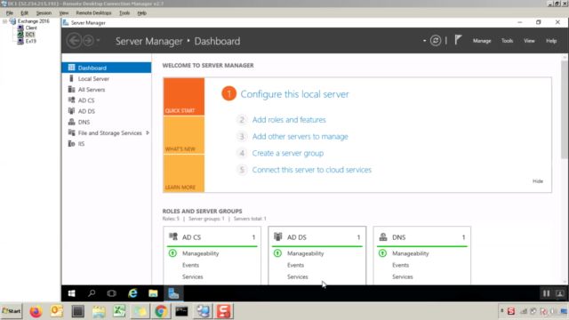This screenshot has height=320, width=569.
Task: Open Task View on remote taskbar
Action: pyautogui.click(x=111, y=293)
